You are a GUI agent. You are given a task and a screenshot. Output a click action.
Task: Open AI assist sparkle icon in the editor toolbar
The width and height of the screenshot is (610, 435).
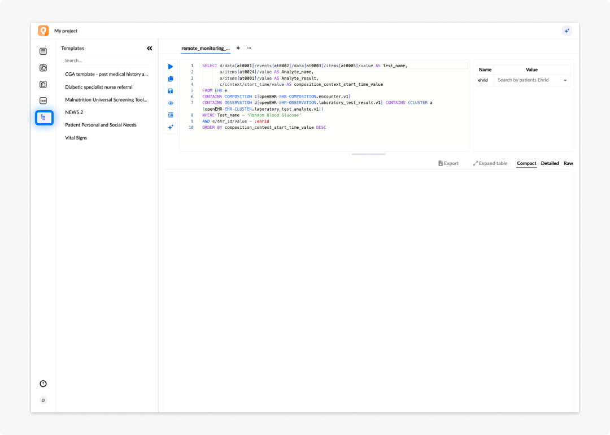[171, 127]
